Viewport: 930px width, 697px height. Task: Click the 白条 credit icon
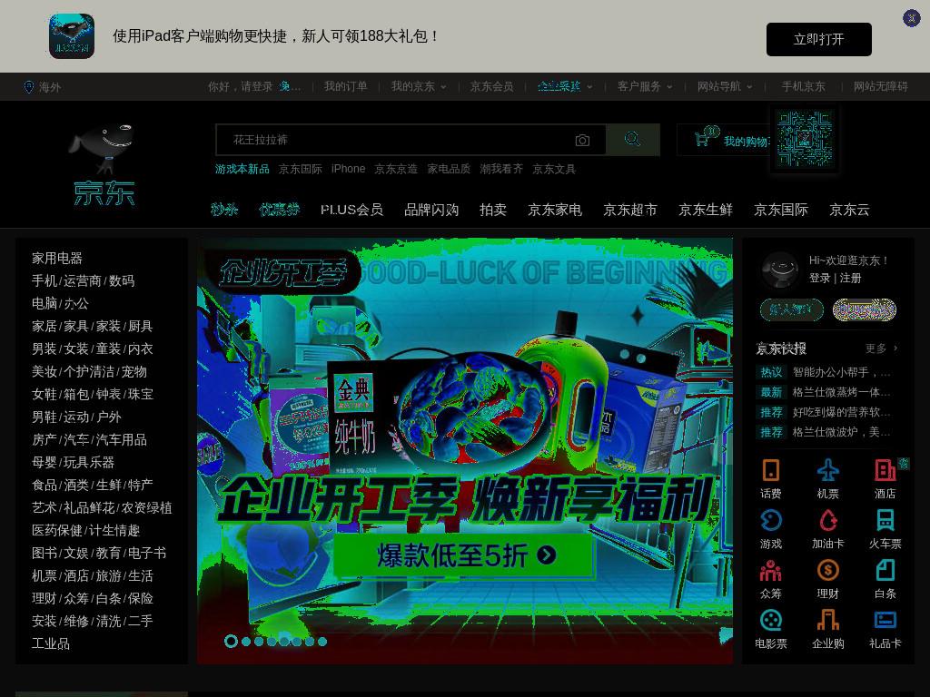point(885,571)
